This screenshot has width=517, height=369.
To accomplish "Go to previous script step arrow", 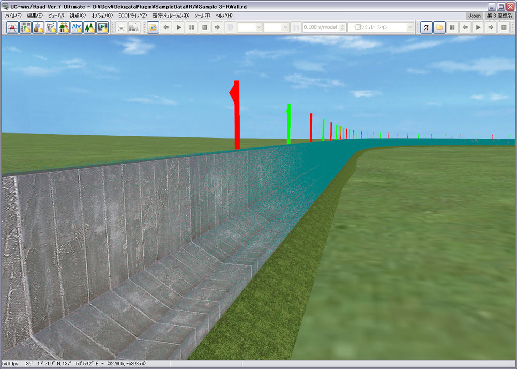I will [x=465, y=27].
